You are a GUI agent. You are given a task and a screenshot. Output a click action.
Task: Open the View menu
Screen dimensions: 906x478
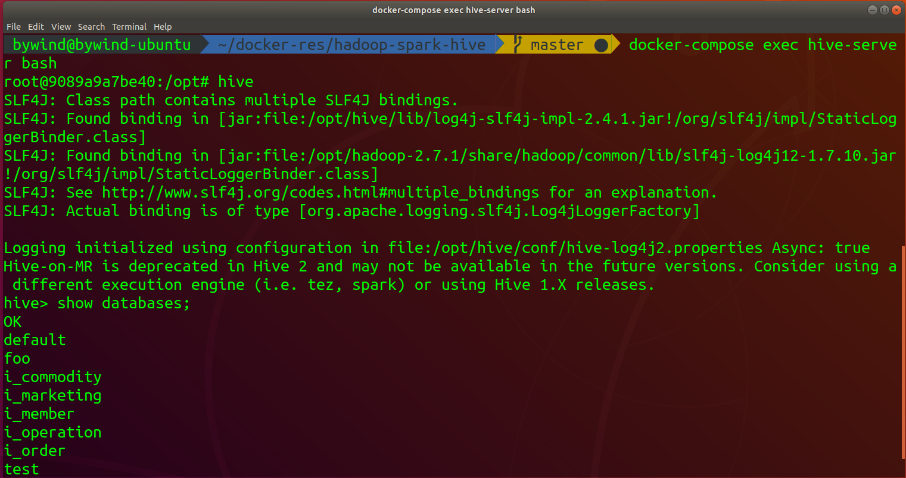pyautogui.click(x=61, y=27)
